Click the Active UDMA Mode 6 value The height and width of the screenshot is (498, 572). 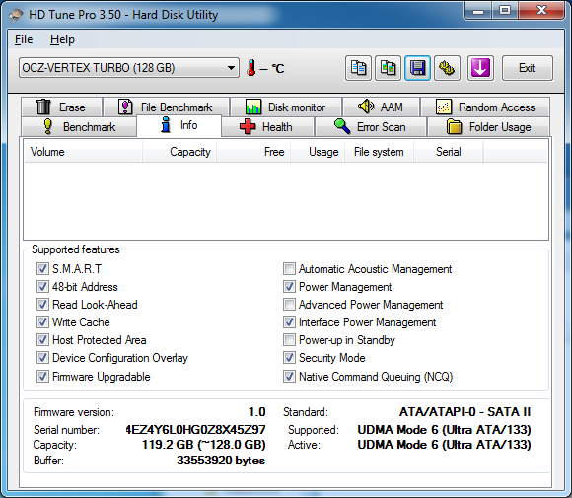tap(445, 445)
